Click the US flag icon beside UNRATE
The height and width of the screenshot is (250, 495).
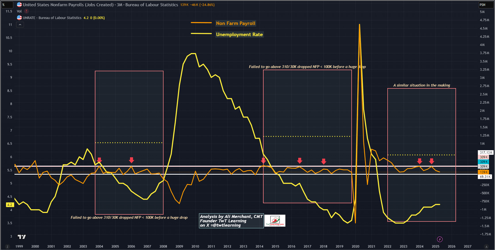point(19,18)
